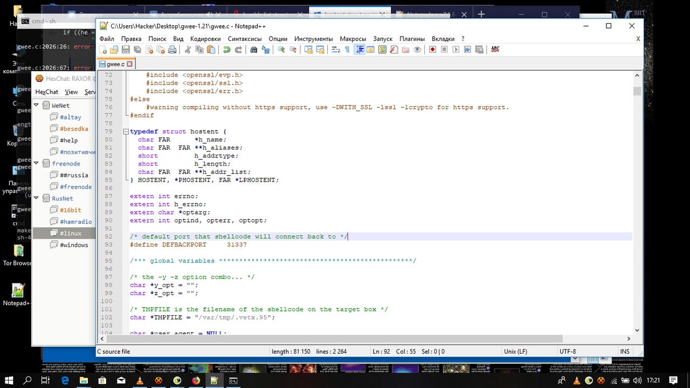This screenshot has width=690, height=388.
Task: Open the Плагины menu
Action: click(412, 39)
